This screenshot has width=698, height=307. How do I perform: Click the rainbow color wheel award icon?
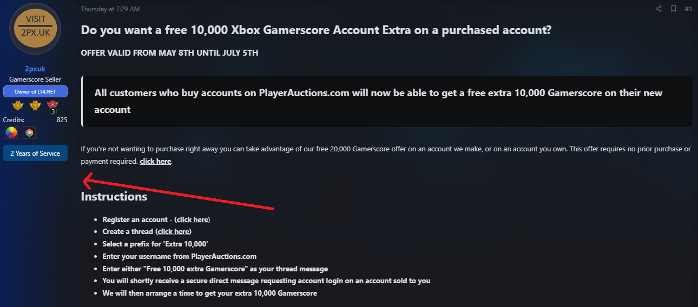pos(11,132)
